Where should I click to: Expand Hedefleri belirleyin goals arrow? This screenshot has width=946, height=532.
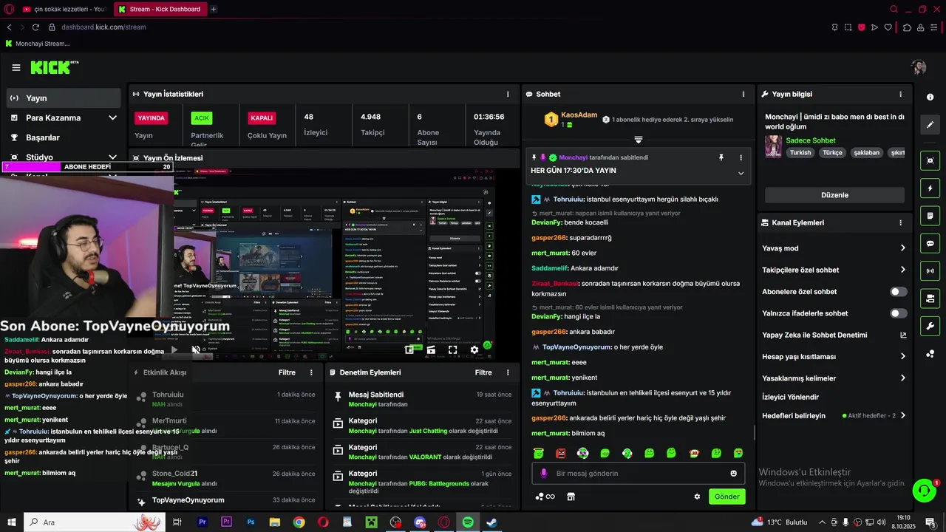(902, 415)
